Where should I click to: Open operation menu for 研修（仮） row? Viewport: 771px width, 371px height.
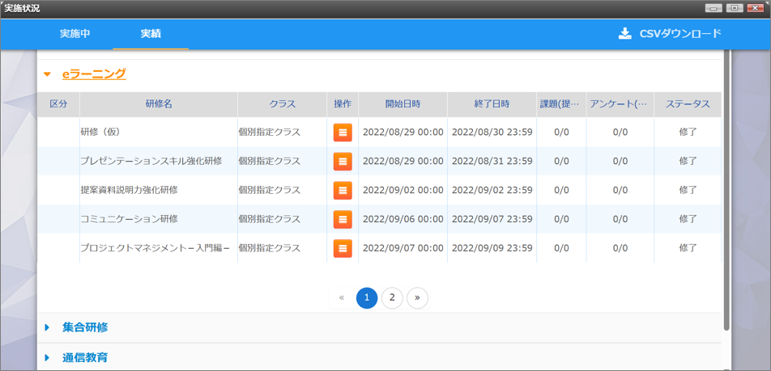coord(343,132)
